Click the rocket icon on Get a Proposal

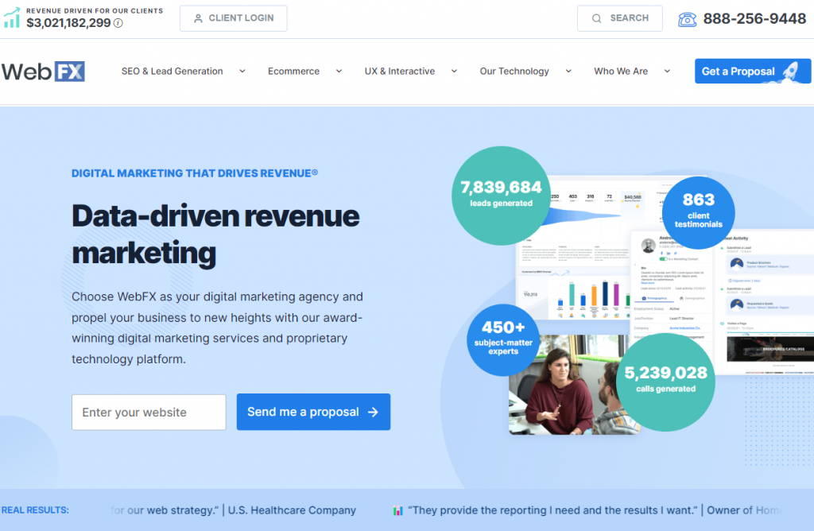[791, 71]
